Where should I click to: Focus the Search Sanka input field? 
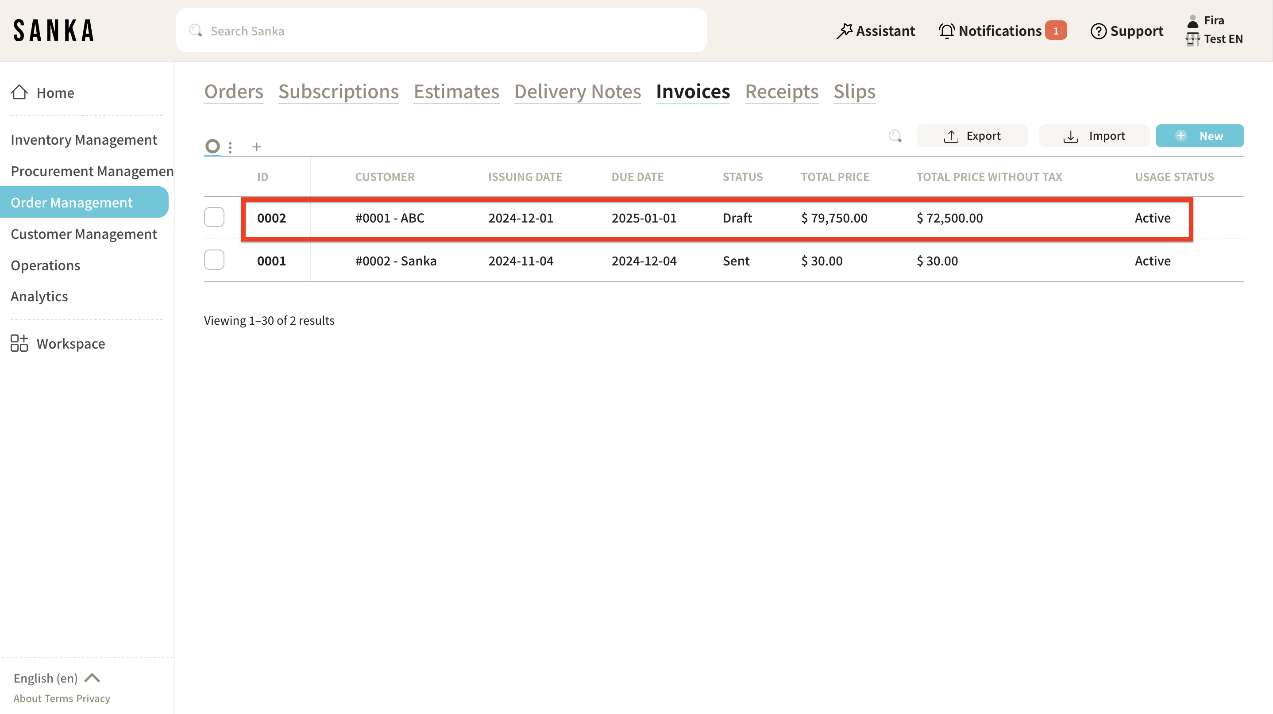tap(441, 31)
